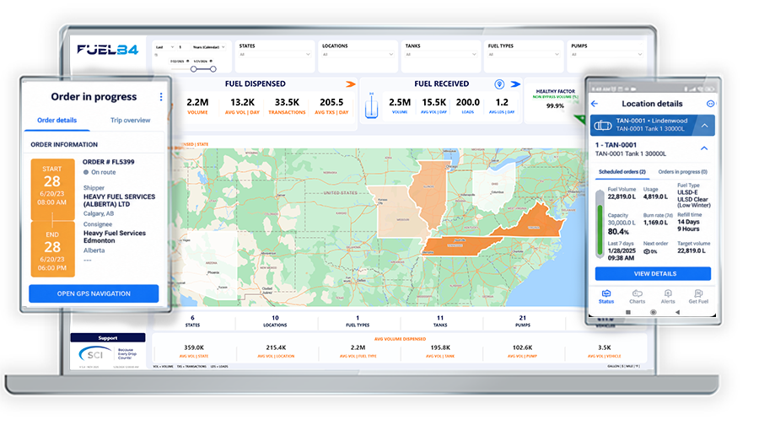Switch to the Order details tab
The width and height of the screenshot is (759, 425).
click(57, 121)
